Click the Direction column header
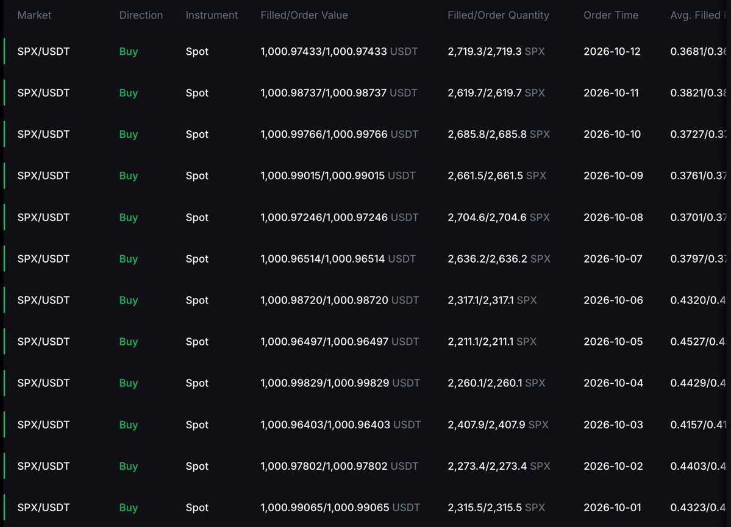731x527 pixels. pos(141,15)
